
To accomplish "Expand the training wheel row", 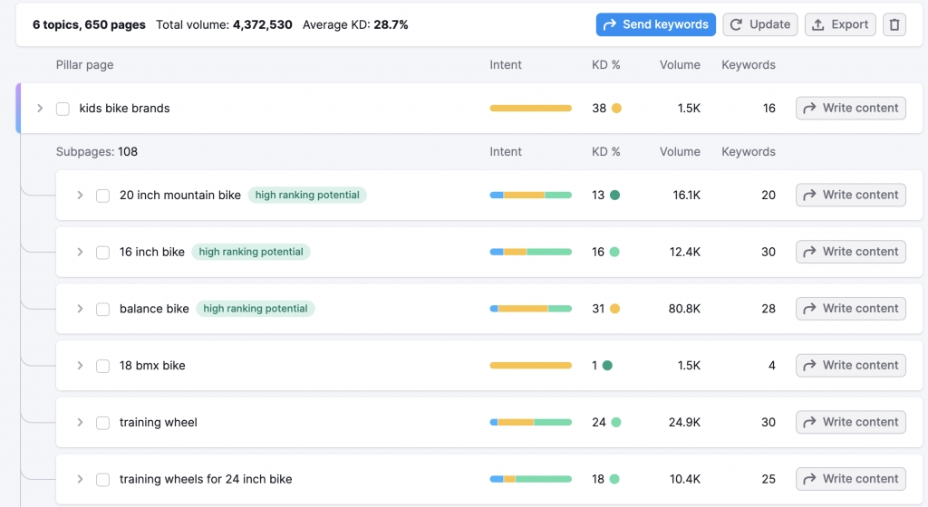I will pyautogui.click(x=80, y=422).
